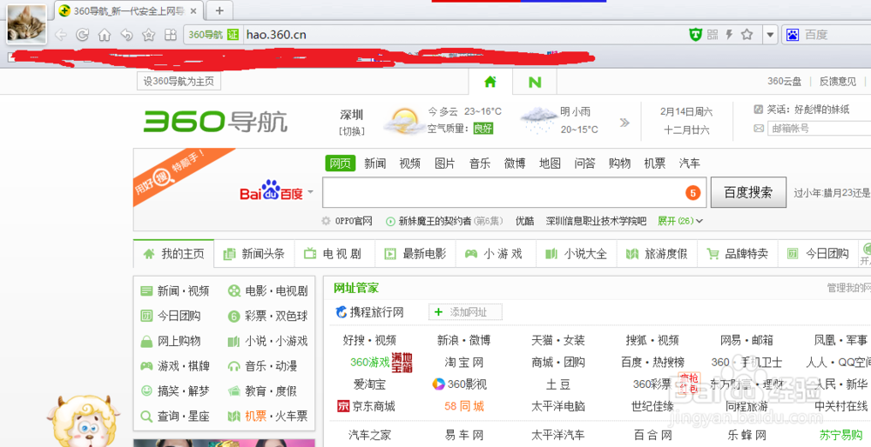Click 设360导航为主页 button

(179, 82)
